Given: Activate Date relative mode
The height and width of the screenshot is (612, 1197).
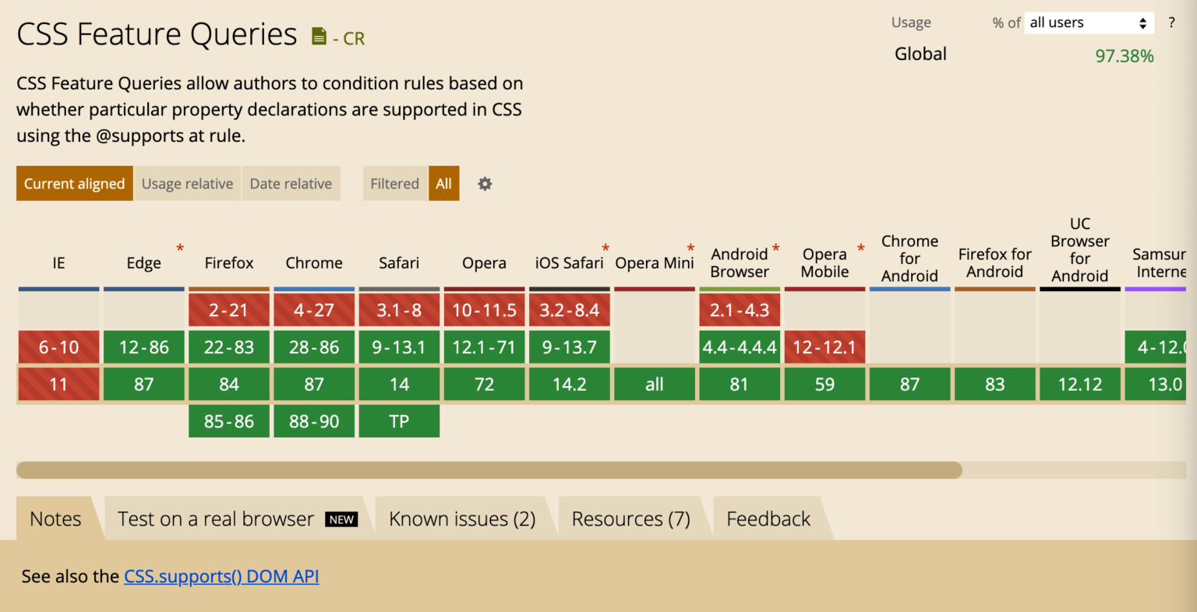Looking at the screenshot, I should click(x=291, y=183).
